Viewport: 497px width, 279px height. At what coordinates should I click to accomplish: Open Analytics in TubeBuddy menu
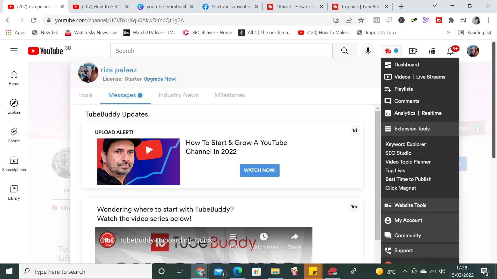405,113
